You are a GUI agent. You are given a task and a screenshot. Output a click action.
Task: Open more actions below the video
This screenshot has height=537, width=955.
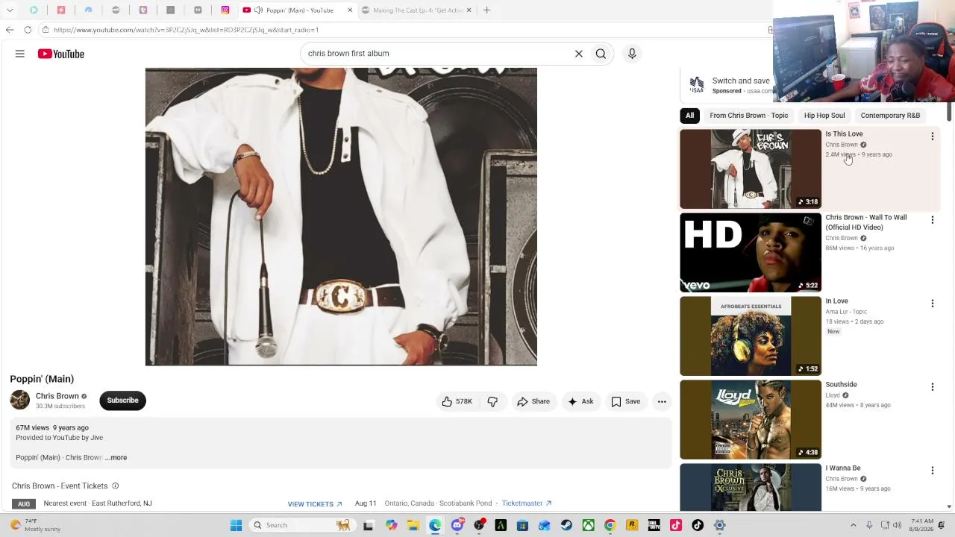(x=662, y=401)
